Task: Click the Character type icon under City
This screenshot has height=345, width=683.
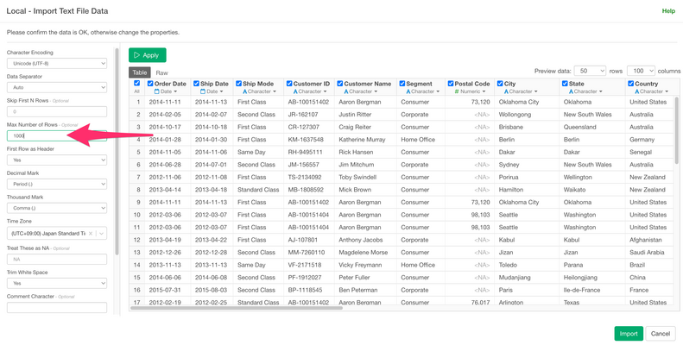Action: tap(507, 91)
